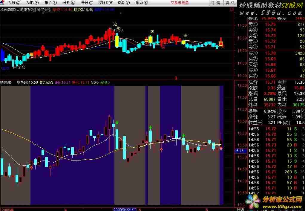Open the 查看(V) menu
The width and height of the screenshot is (305, 211).
(124, 3)
